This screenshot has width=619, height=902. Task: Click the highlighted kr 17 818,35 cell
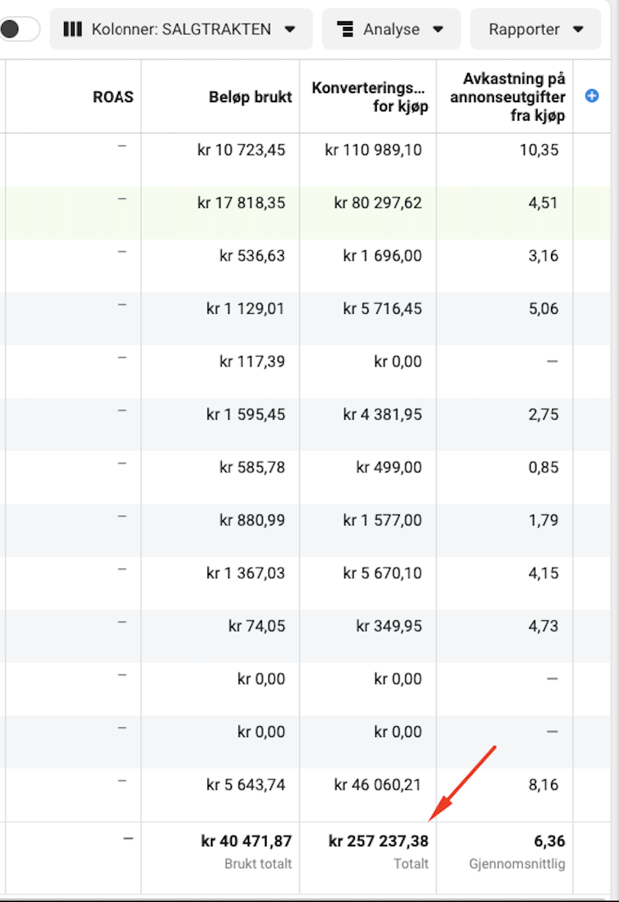pyautogui.click(x=241, y=203)
